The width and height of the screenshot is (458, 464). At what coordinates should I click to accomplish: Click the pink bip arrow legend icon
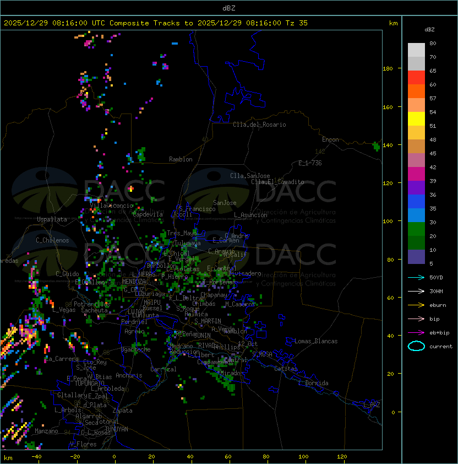[416, 319]
